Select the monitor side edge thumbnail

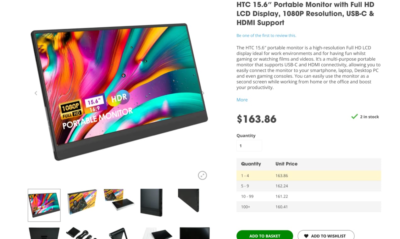pos(189,200)
